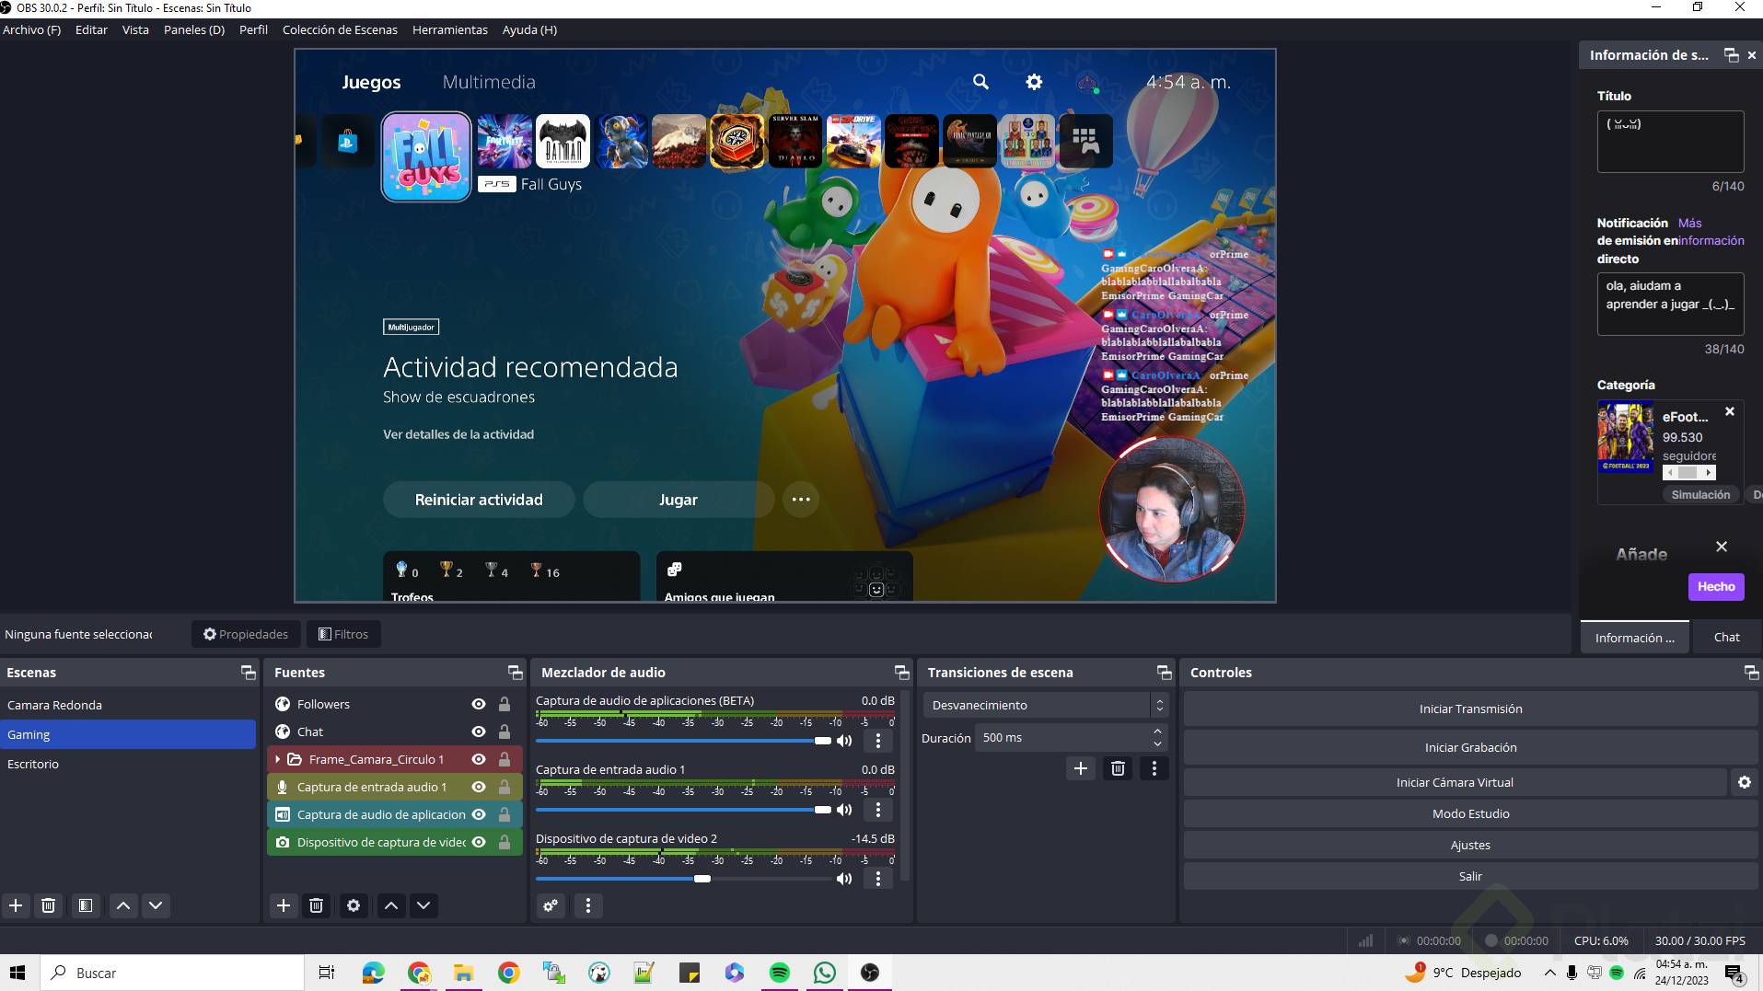1763x991 pixels.
Task: Remove scene transition with trash button
Action: pyautogui.click(x=1118, y=768)
